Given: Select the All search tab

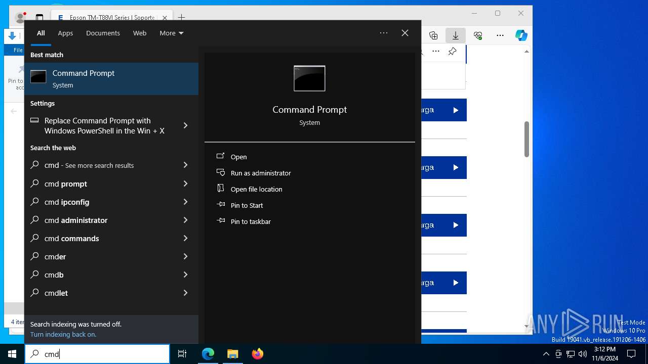Looking at the screenshot, I should click(x=41, y=33).
